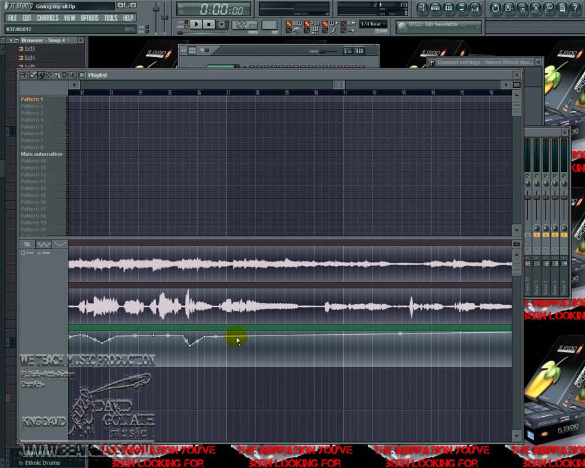Select the Playlist paint brush tool
The height and width of the screenshot is (468, 585).
tap(41, 75)
